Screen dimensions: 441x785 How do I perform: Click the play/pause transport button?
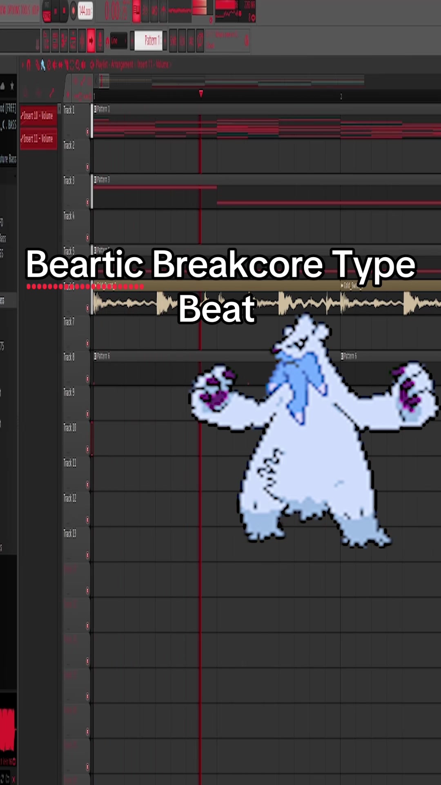click(56, 11)
